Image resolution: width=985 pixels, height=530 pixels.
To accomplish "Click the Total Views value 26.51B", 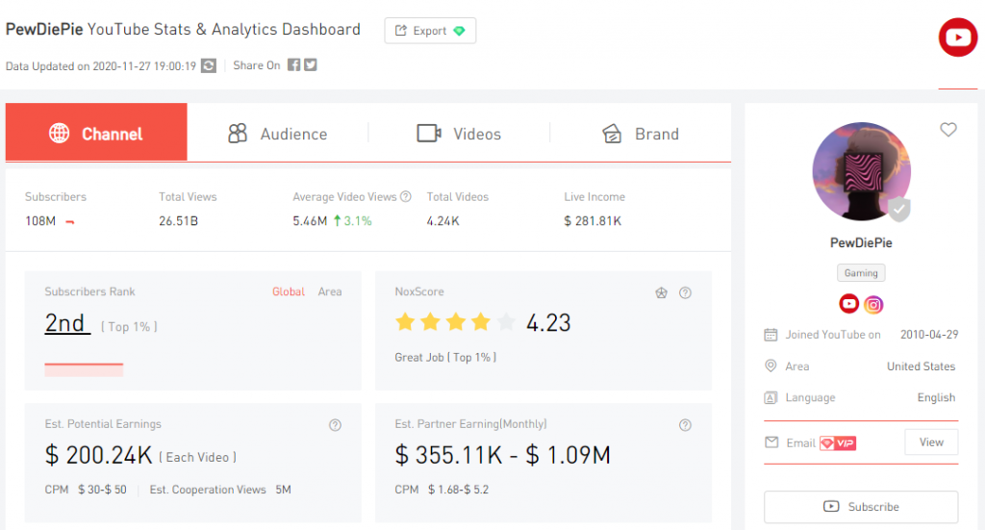I will 178,221.
